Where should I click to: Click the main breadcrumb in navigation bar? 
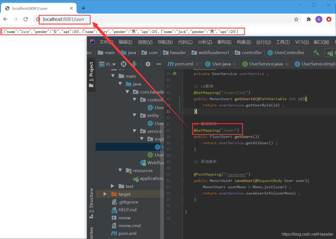[107, 53]
